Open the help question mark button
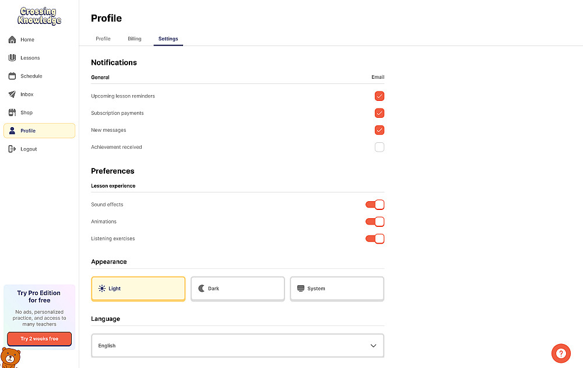Image resolution: width=583 pixels, height=368 pixels. point(560,353)
